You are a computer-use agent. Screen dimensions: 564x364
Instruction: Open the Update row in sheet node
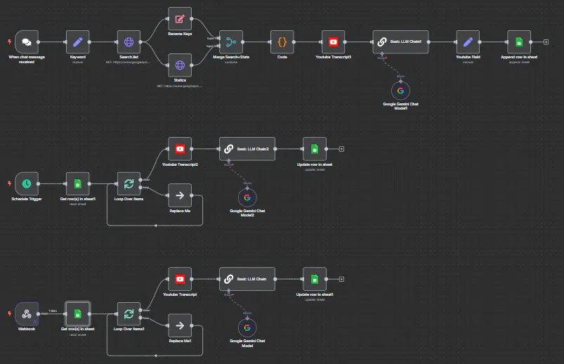[x=315, y=149]
